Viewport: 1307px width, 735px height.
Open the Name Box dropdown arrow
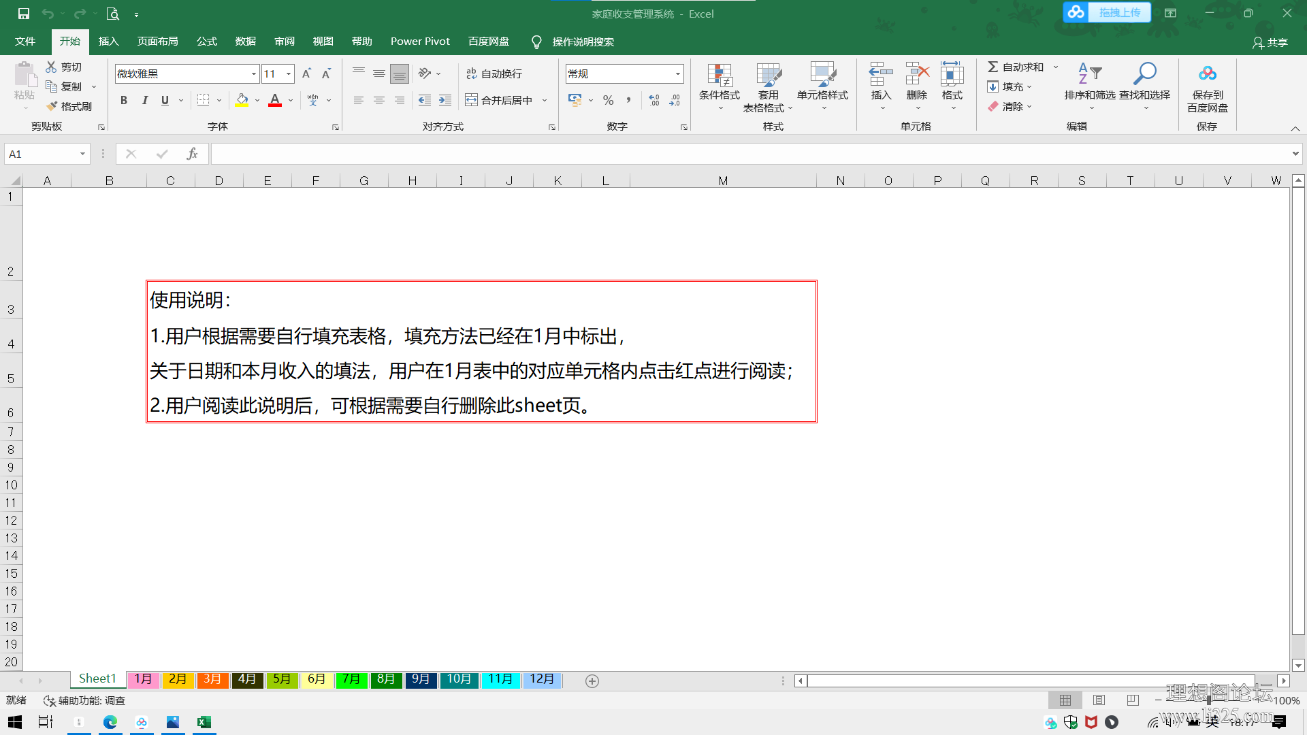[x=82, y=154]
